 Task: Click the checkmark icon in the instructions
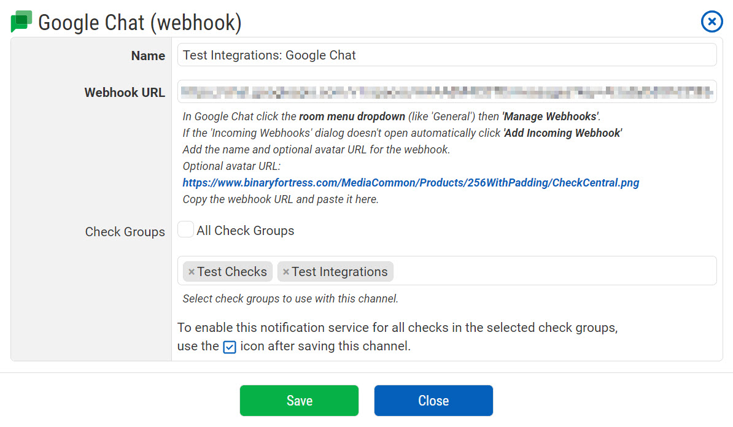coord(229,347)
